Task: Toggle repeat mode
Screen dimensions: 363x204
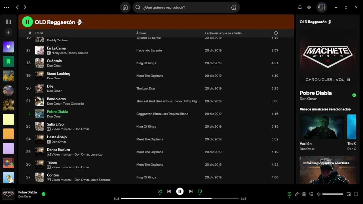Action: 200,192
